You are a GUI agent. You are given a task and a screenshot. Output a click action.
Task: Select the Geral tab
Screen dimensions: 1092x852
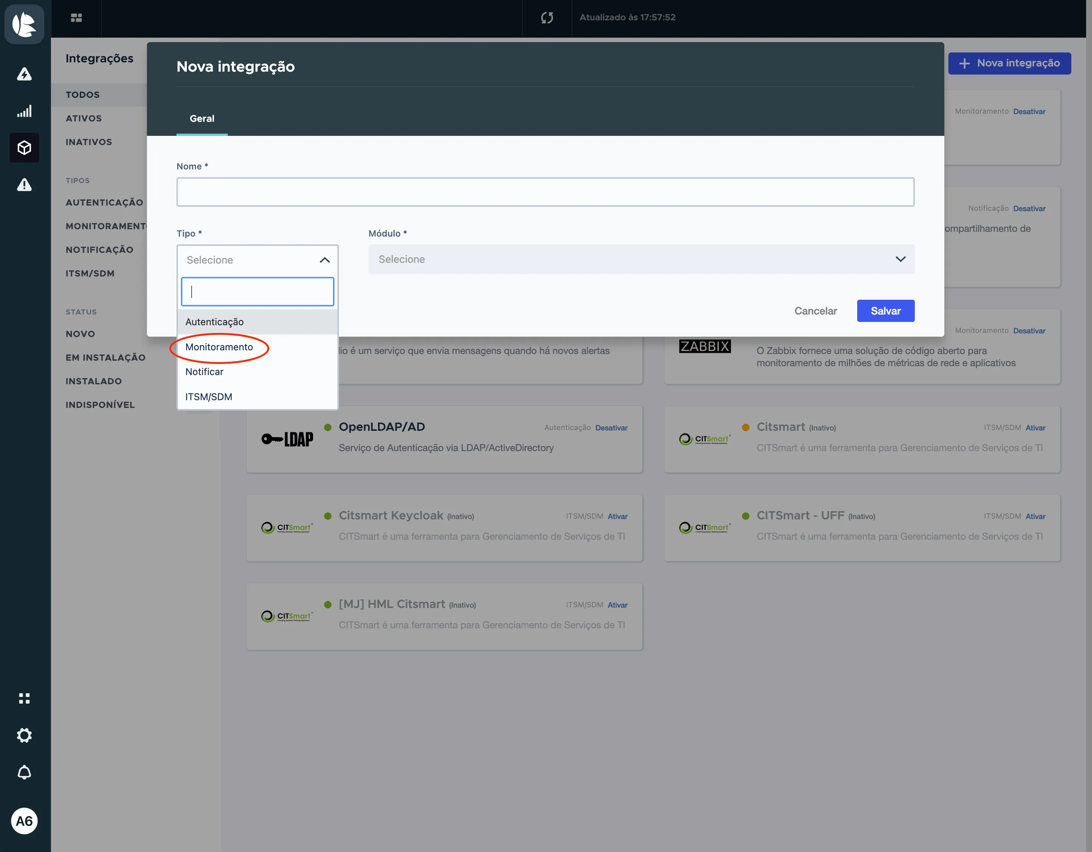tap(202, 118)
